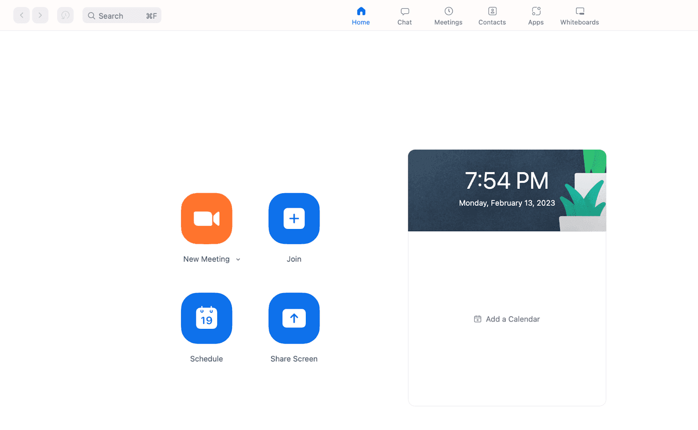This screenshot has width=698, height=430.
Task: Switch to the Home tab
Action: click(361, 16)
